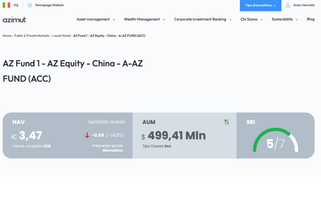Screen dimensions: 321x214
Task: Click the globe icon beside Homepage Globale
Action: (x=30, y=5)
